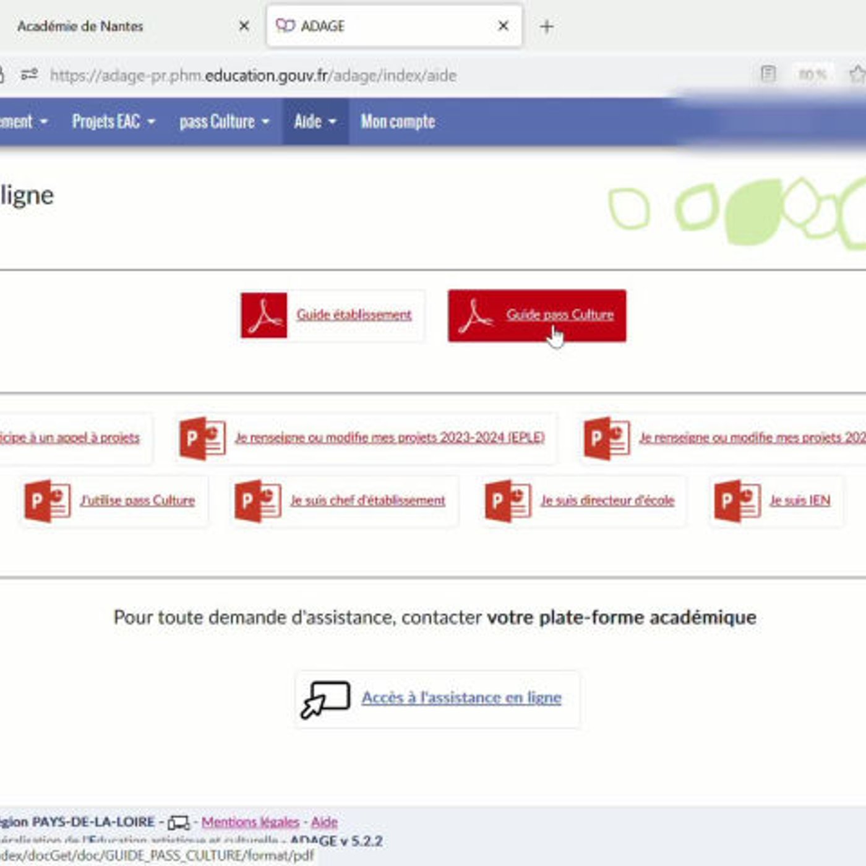
Task: Open the Mon compte menu item
Action: click(x=398, y=121)
